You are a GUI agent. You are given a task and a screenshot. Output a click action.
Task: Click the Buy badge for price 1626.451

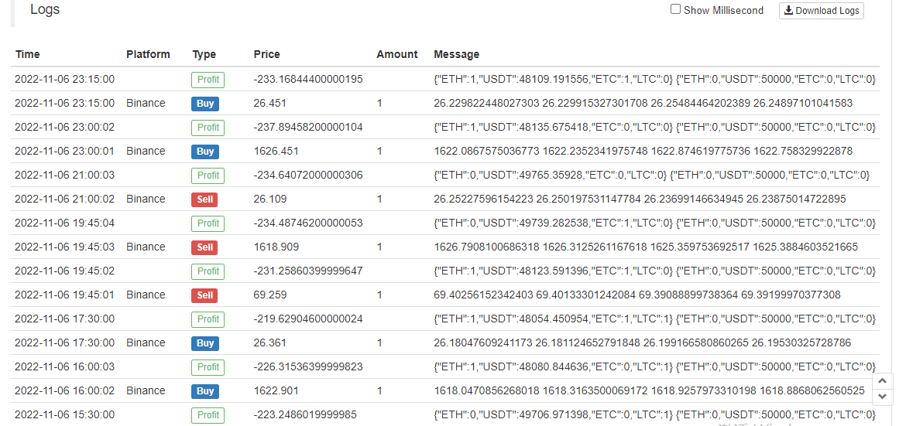tap(205, 152)
